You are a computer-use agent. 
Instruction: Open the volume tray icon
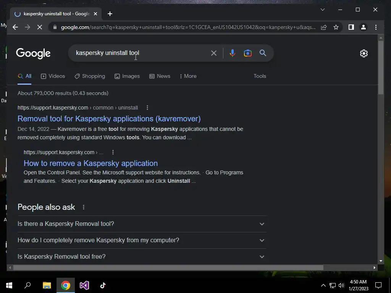tap(341, 285)
